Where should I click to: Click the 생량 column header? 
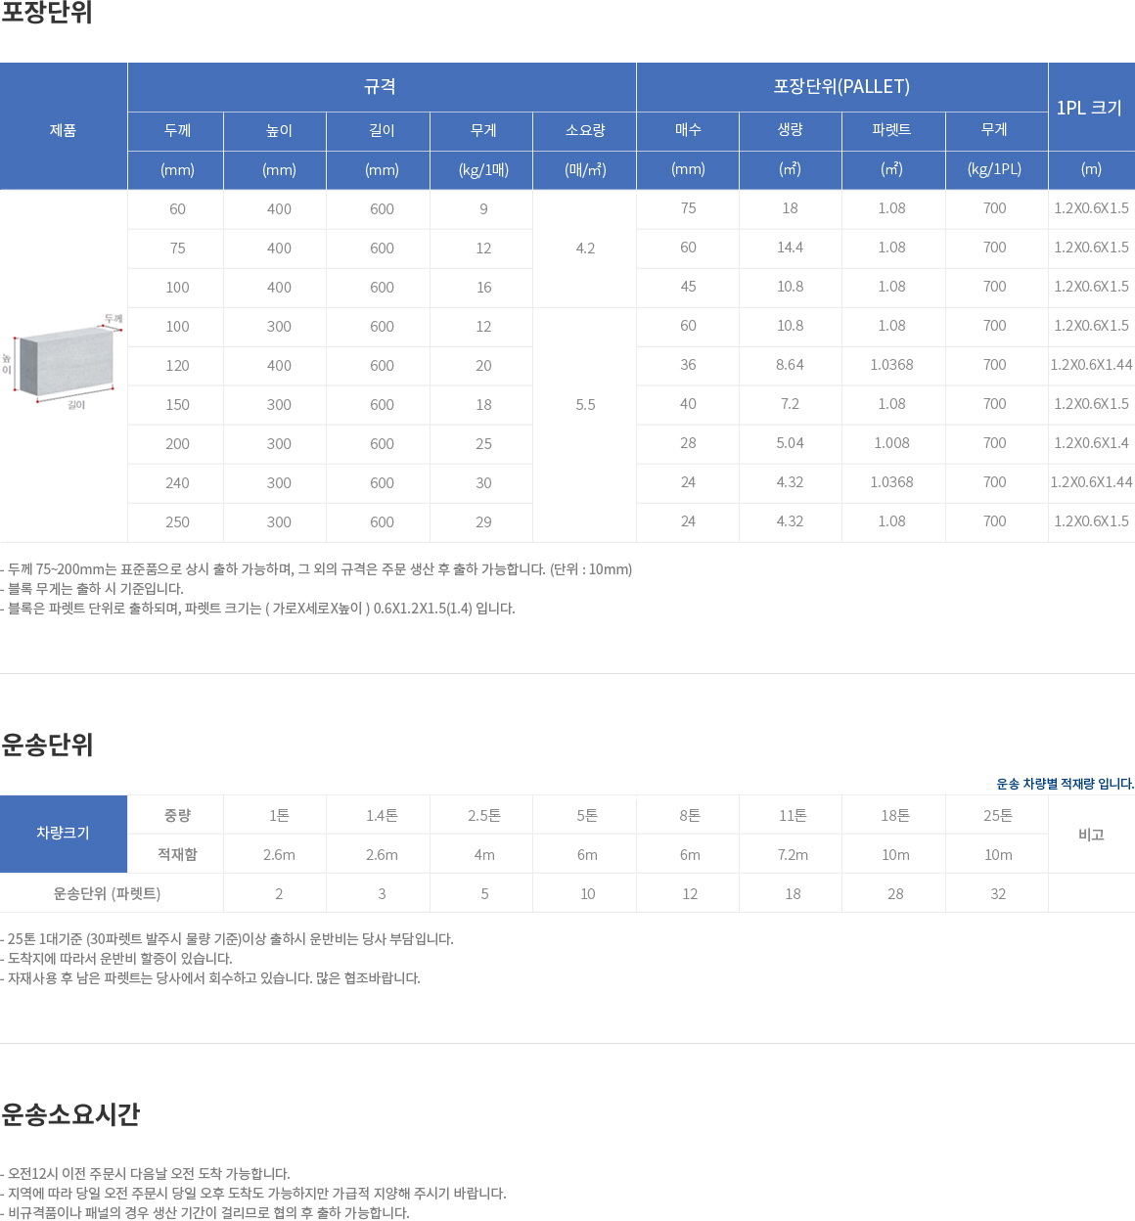(790, 130)
